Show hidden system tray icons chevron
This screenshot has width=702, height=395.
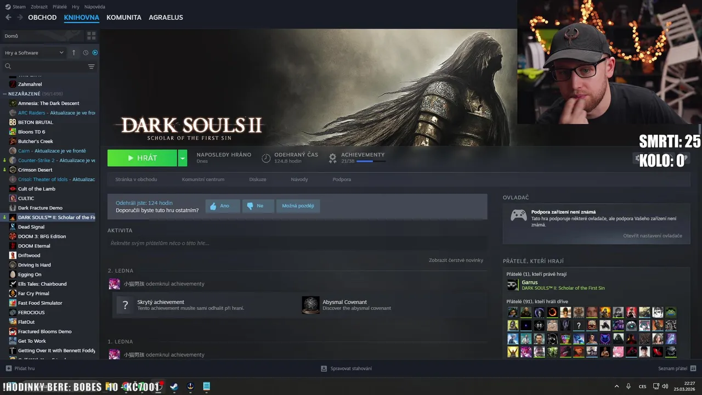point(616,386)
